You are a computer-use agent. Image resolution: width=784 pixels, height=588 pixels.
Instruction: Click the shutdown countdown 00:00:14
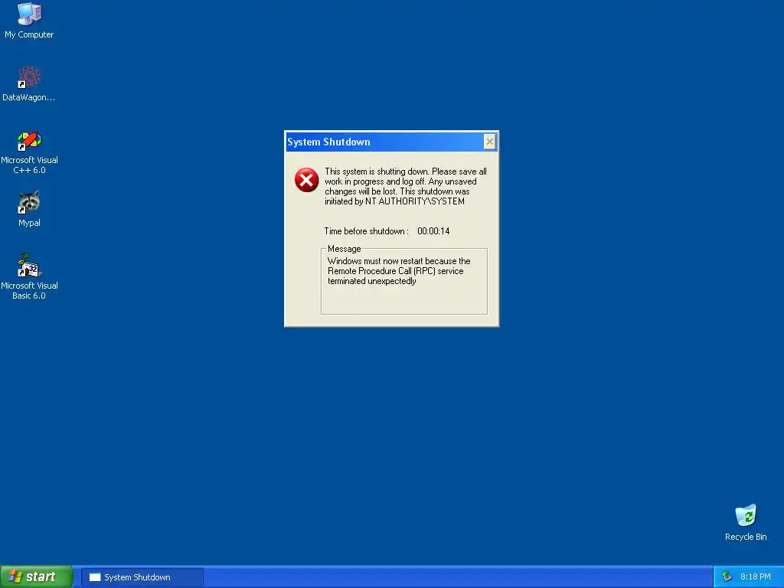point(433,231)
